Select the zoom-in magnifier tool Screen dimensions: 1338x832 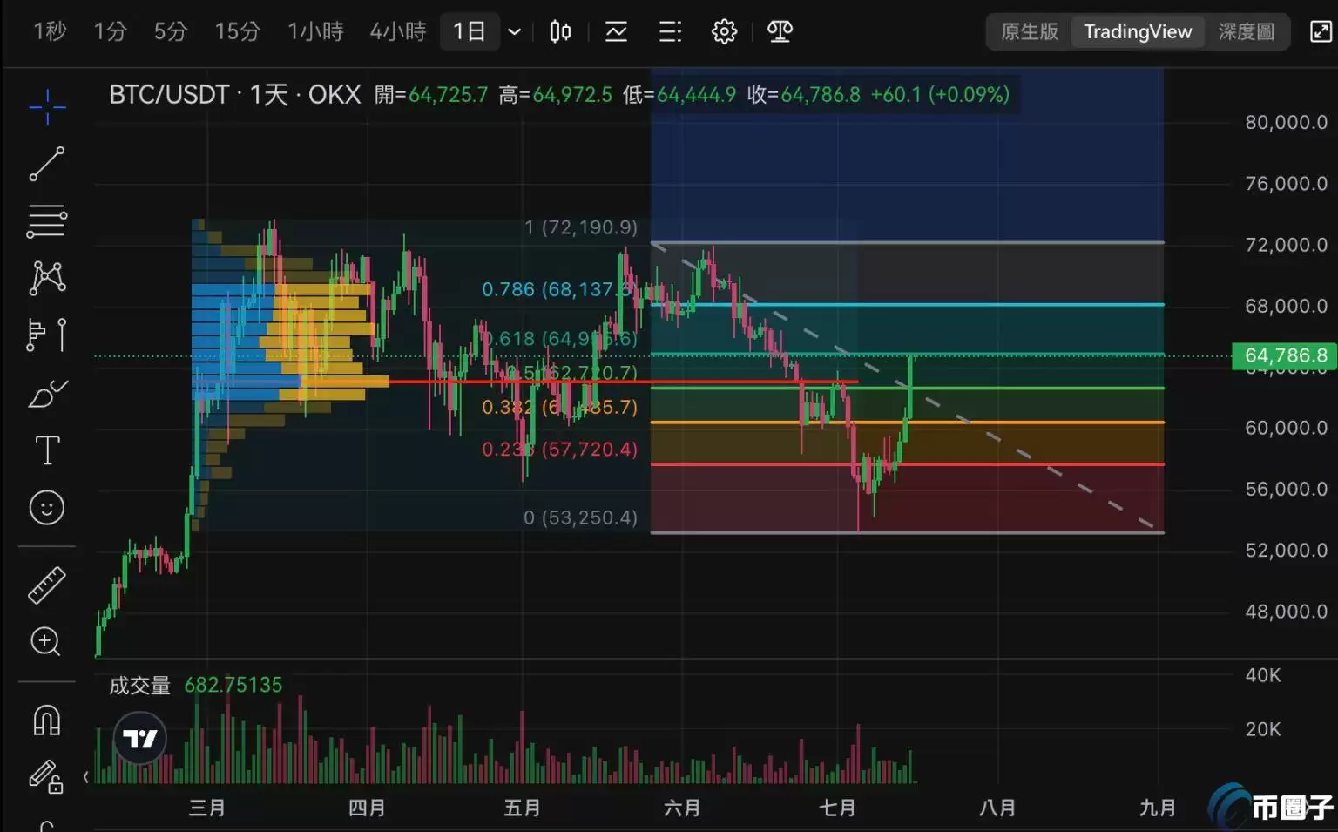pos(46,642)
